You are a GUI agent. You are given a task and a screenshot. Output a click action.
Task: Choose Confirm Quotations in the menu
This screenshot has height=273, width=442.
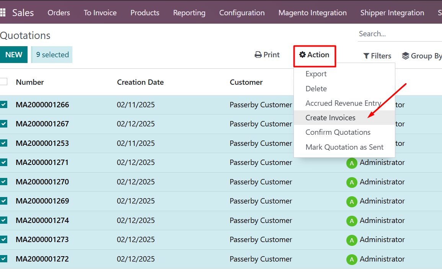338,132
